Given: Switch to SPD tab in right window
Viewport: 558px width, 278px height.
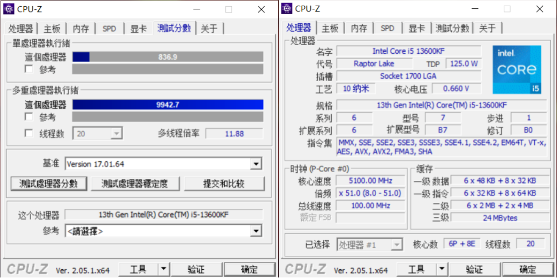Looking at the screenshot, I should (x=387, y=28).
